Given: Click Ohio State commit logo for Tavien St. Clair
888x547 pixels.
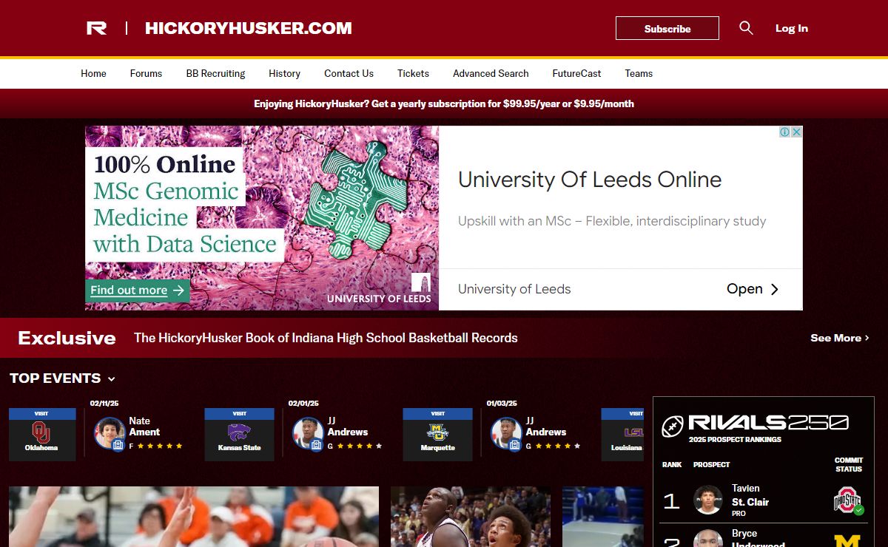Looking at the screenshot, I should [848, 500].
